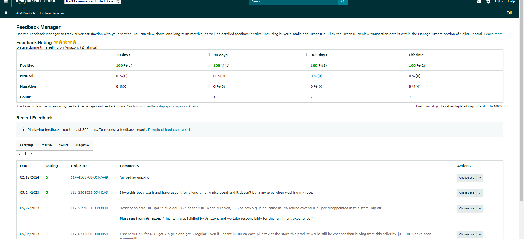The image size is (524, 239).
Task: Open Add Products menu item
Action: 26,13
